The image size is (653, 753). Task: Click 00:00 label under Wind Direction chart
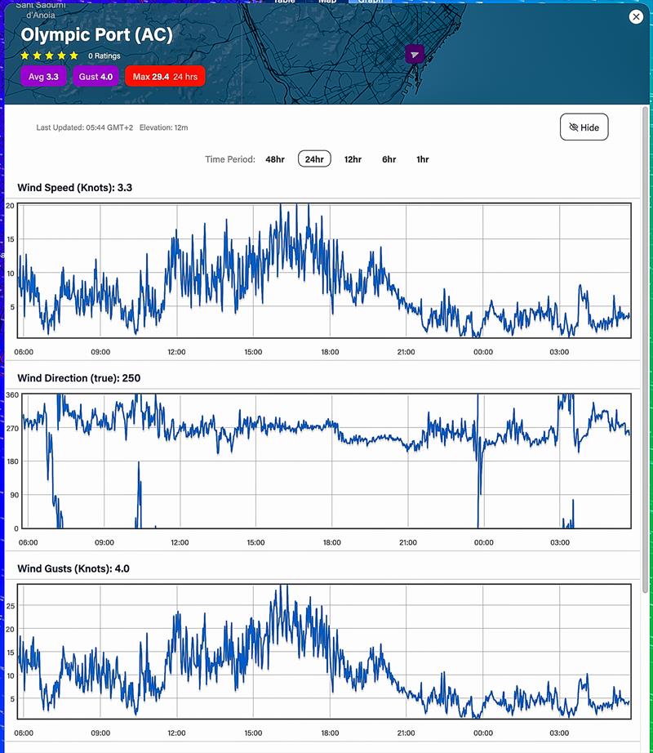click(x=484, y=542)
